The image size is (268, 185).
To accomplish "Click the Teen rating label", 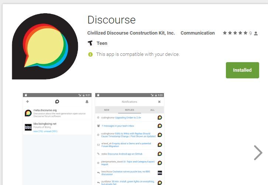I will [102, 43].
